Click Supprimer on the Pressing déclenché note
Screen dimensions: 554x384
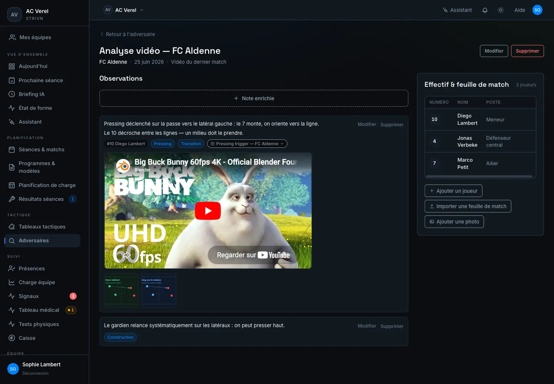click(392, 124)
